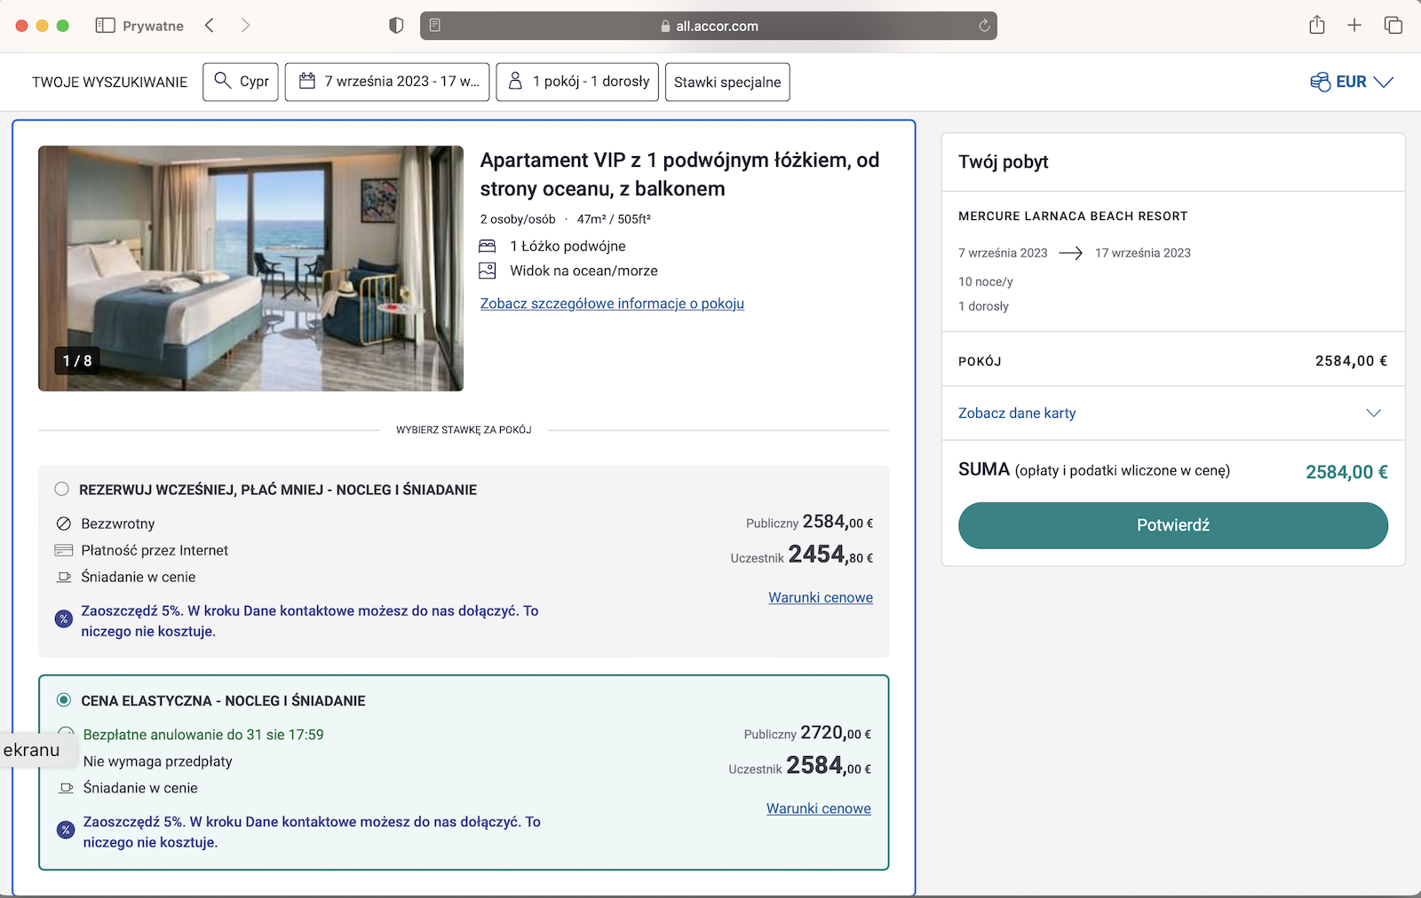Screen dimensions: 1421x898
Task: Click the Płatność przez Internet card icon
Action: coord(64,550)
